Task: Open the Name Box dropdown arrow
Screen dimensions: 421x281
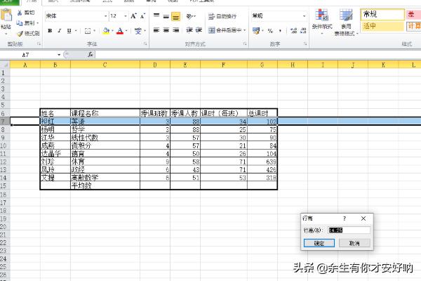Action: pyautogui.click(x=59, y=55)
